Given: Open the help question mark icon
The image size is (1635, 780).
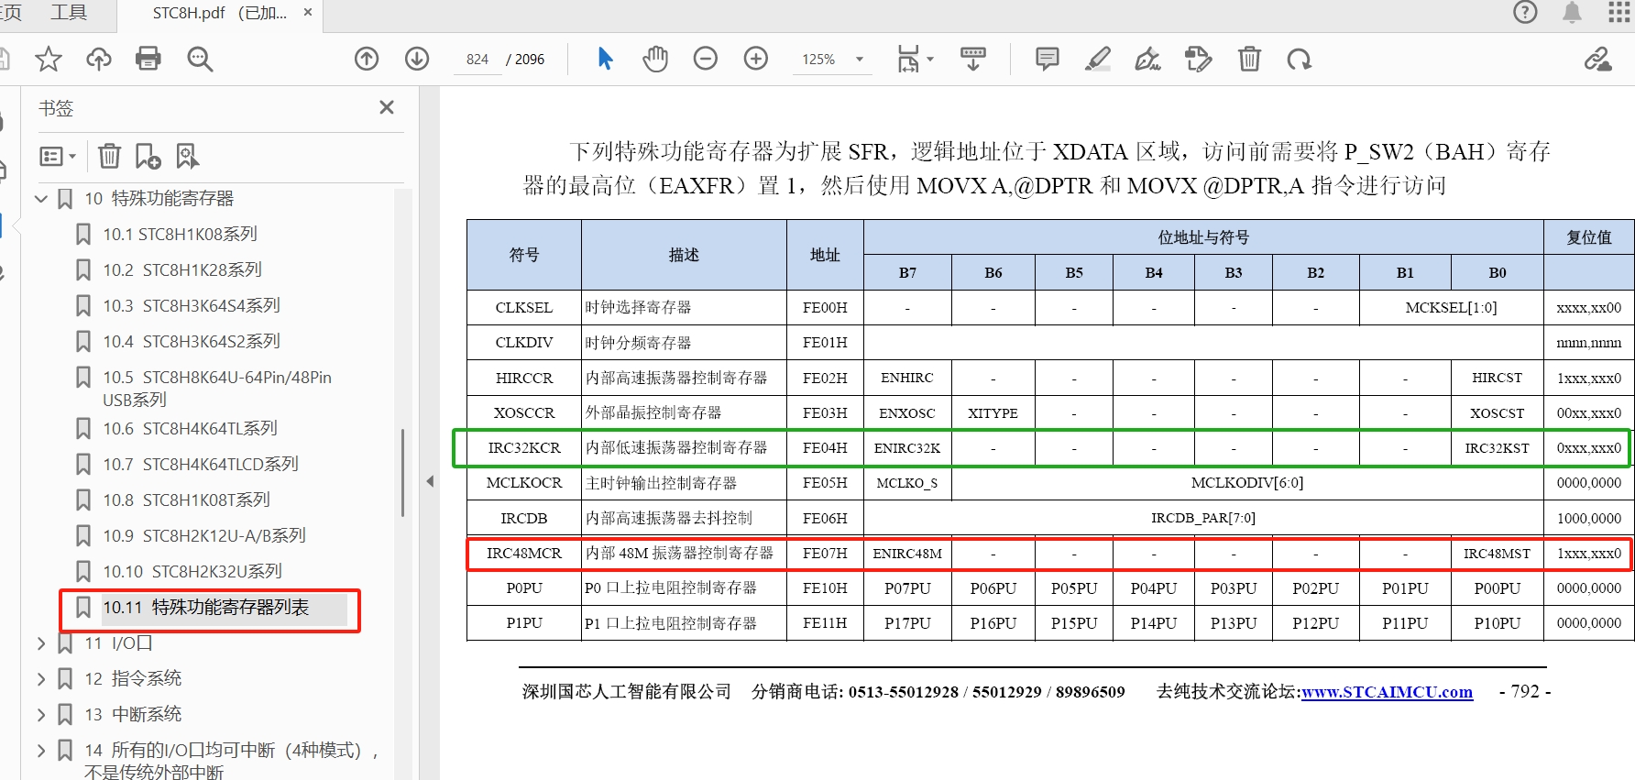Looking at the screenshot, I should pos(1525,12).
